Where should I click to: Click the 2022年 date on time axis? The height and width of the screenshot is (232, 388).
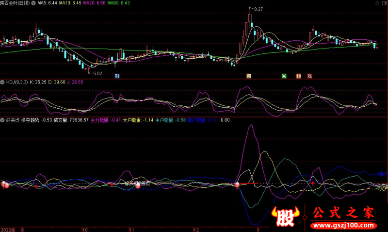click(x=8, y=229)
